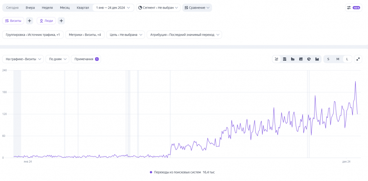Viewport: 368px width, 181px height.
Task: Open the sampling accuracy settings (100%)
Action: click(354, 8)
